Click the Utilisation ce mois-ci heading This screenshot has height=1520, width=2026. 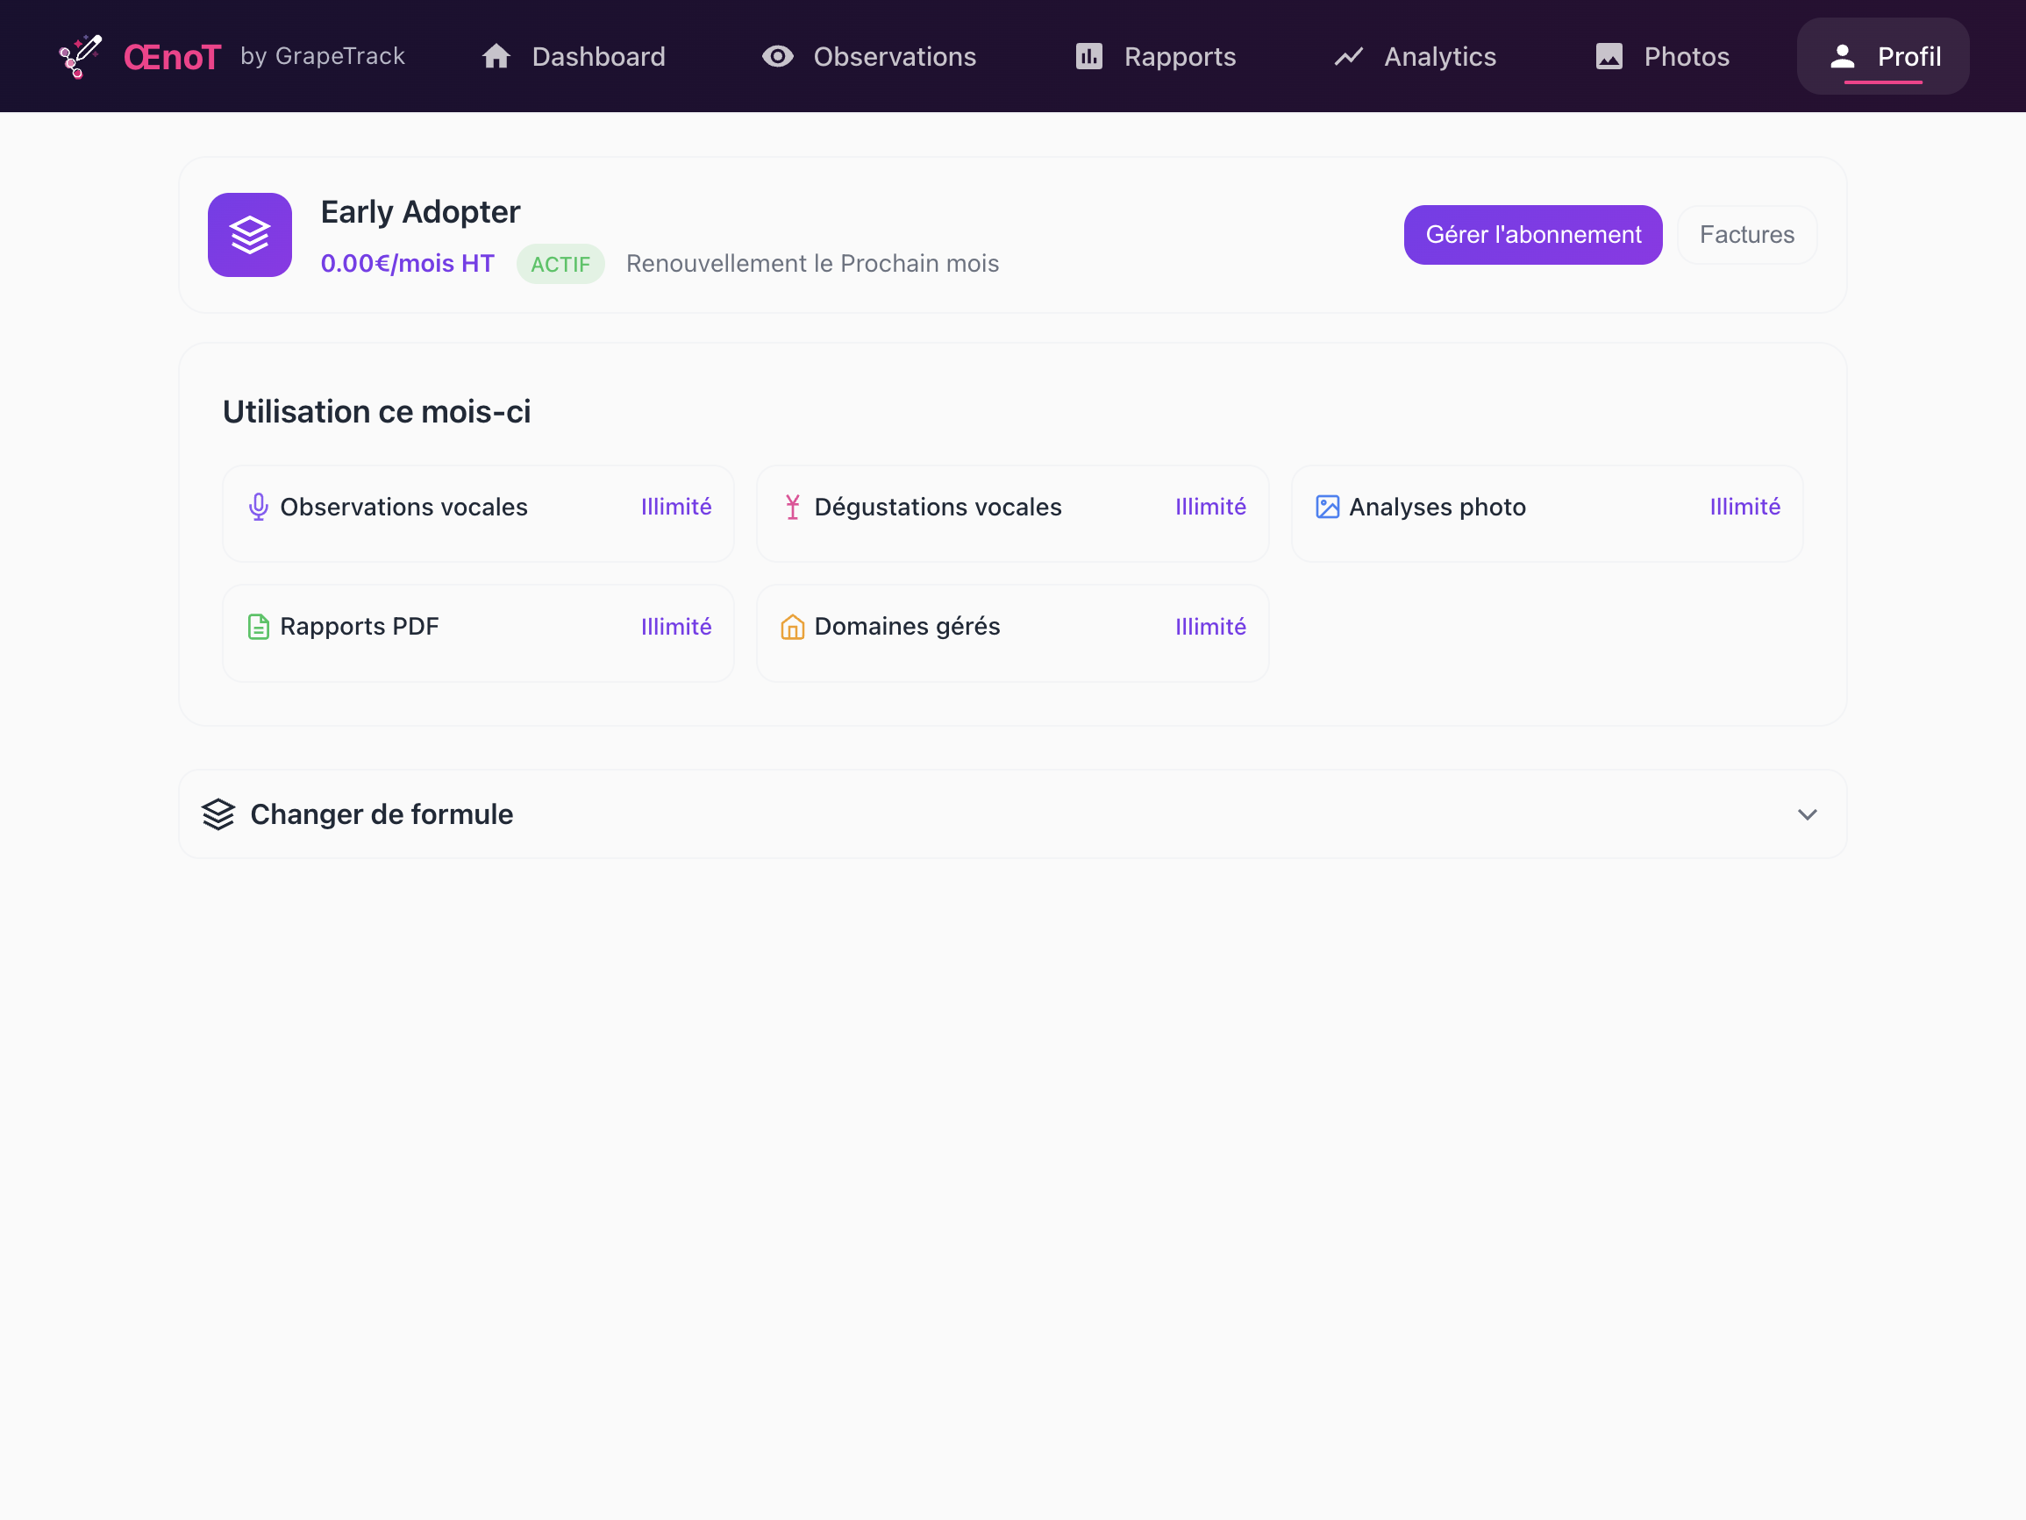376,411
